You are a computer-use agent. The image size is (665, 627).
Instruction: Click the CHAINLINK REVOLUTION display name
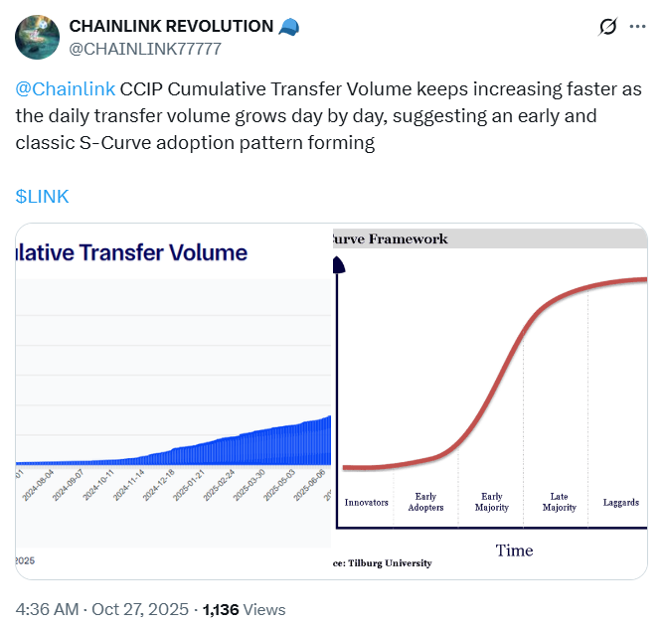[x=171, y=27]
